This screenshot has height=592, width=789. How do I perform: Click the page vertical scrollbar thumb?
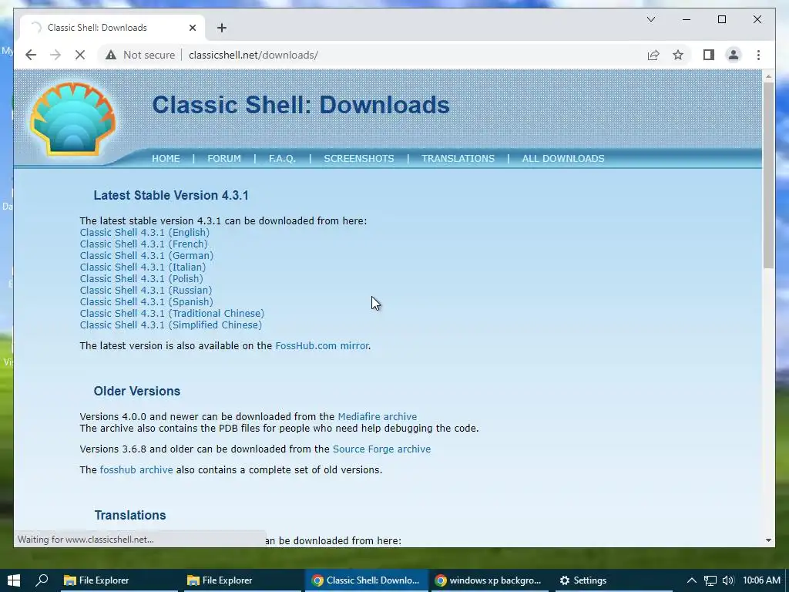(768, 175)
